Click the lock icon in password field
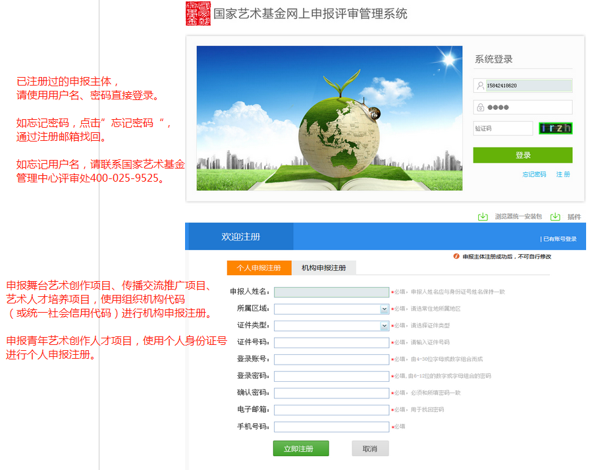 pos(480,107)
